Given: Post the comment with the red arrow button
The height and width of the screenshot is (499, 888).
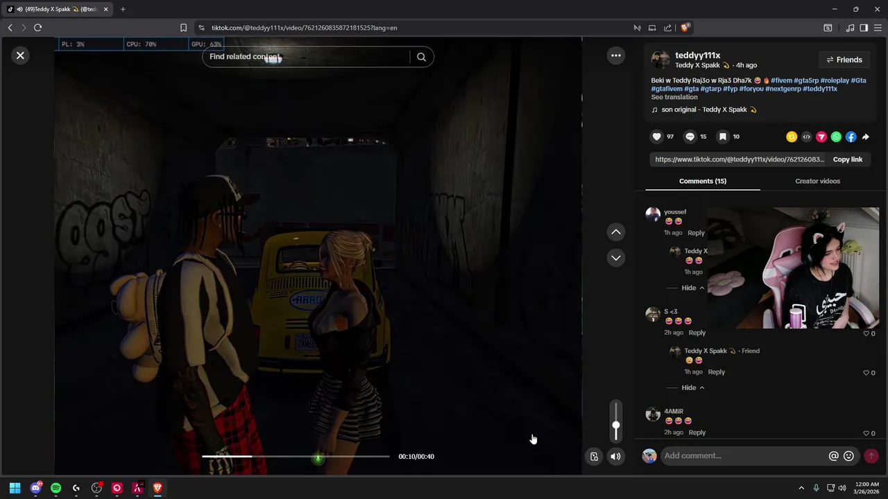Looking at the screenshot, I should click(x=871, y=456).
